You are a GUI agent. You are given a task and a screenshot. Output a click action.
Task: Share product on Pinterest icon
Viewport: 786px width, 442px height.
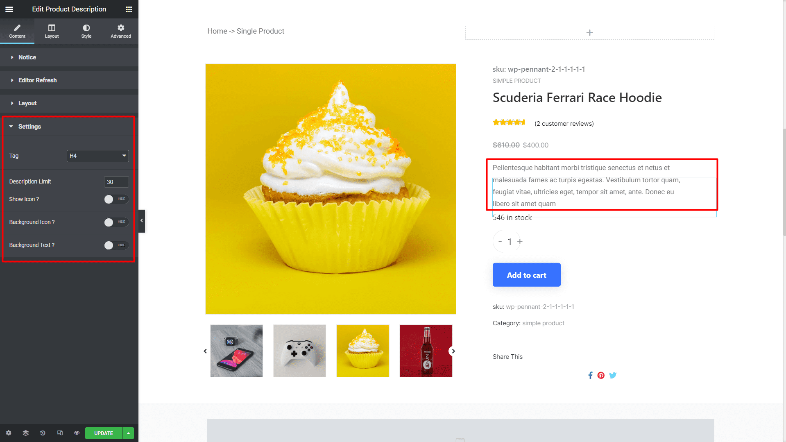(x=601, y=375)
